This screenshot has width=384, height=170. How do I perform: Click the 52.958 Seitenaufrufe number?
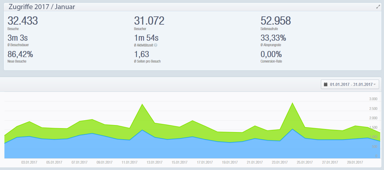[276, 21]
